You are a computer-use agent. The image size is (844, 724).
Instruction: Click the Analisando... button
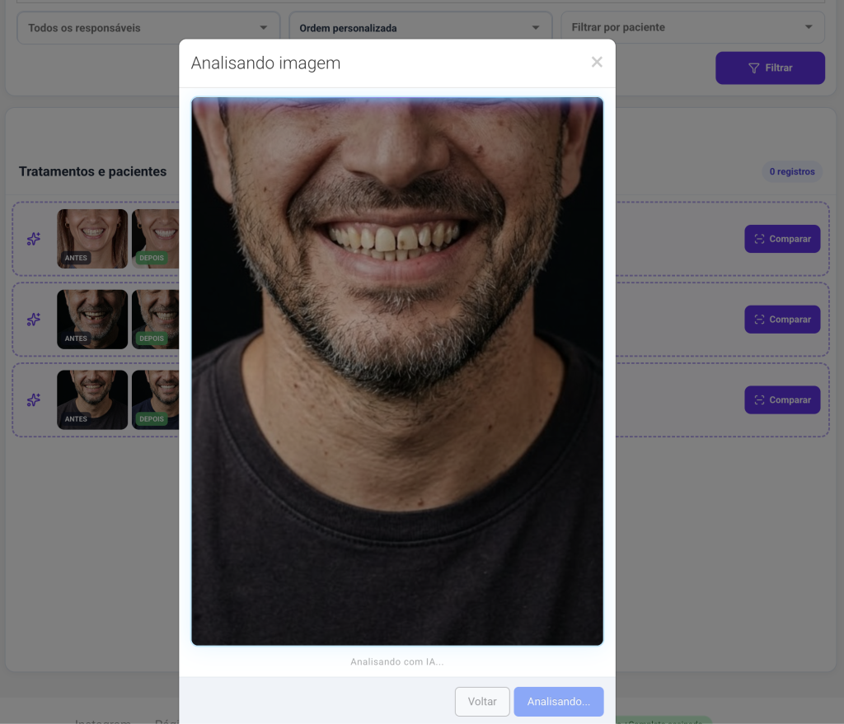coord(558,702)
